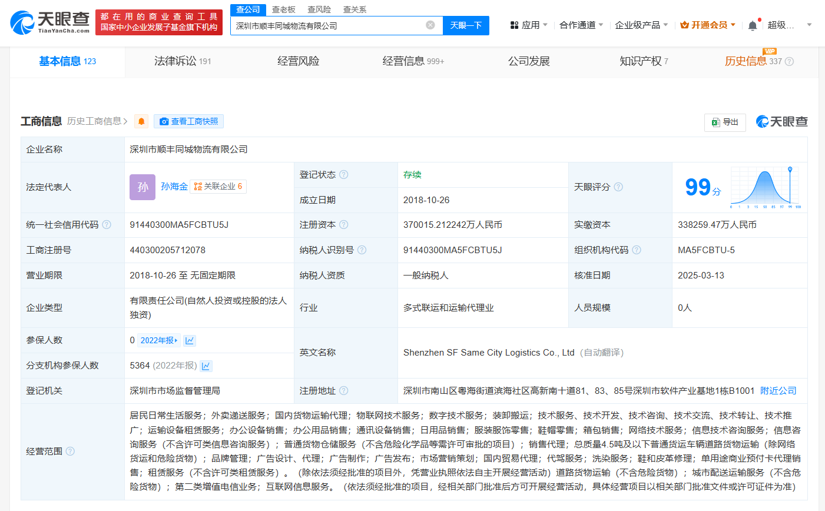Image resolution: width=825 pixels, height=511 pixels.
Task: Click the question mark beside 天眼评分
Action: tap(618, 187)
